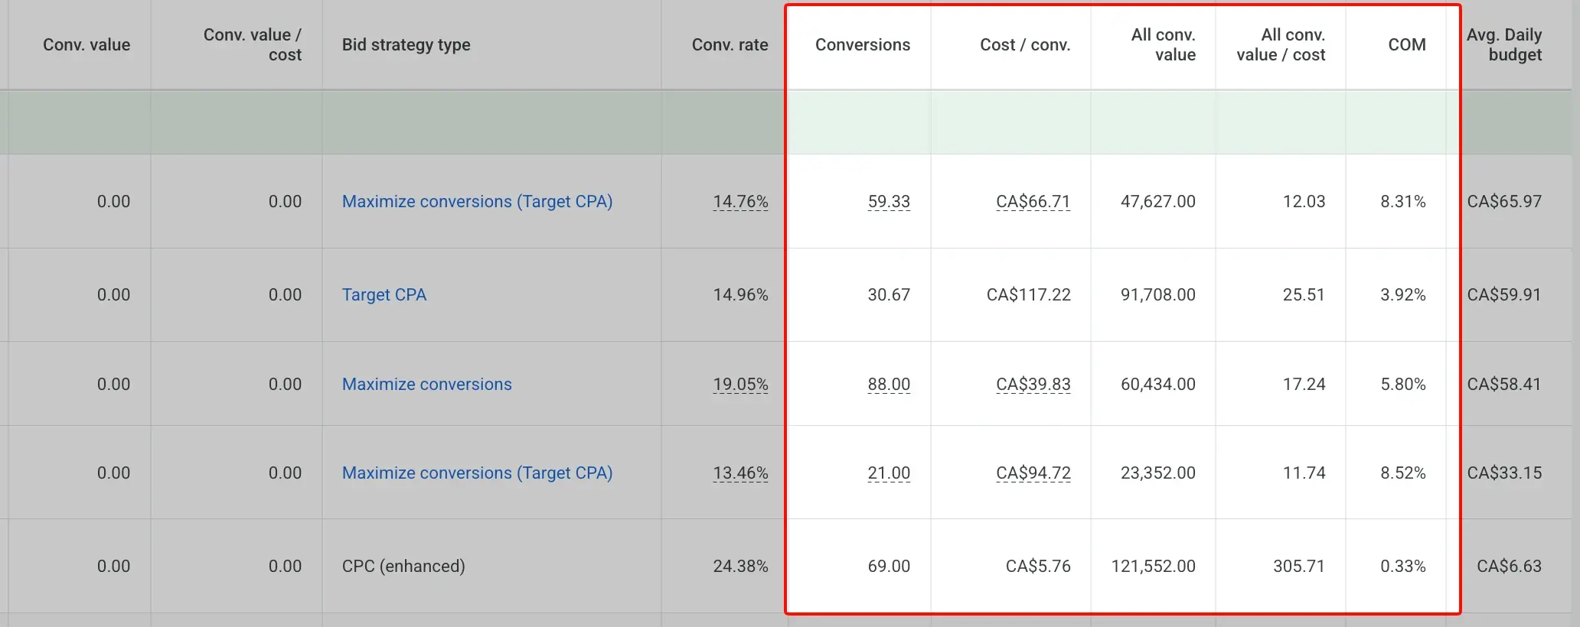Click the Conversions column header
The width and height of the screenshot is (1580, 627).
pos(863,44)
